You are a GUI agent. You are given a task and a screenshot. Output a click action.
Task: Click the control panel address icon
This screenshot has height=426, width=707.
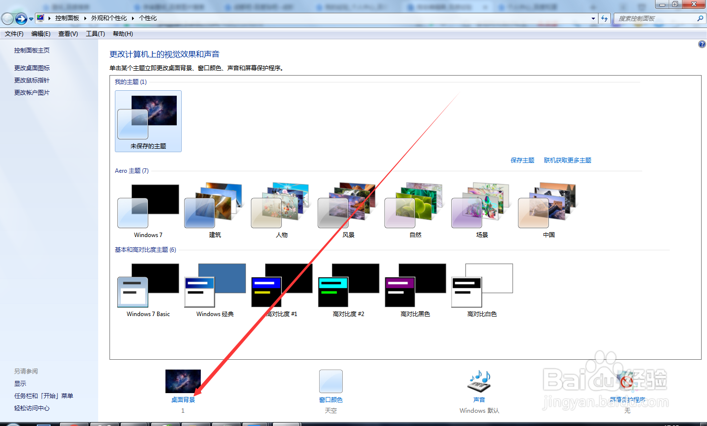[x=40, y=18]
